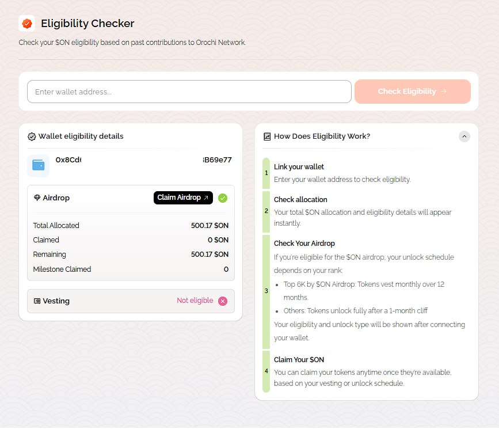Click the Airdrop parachute icon
The height and width of the screenshot is (429, 499).
pos(37,198)
